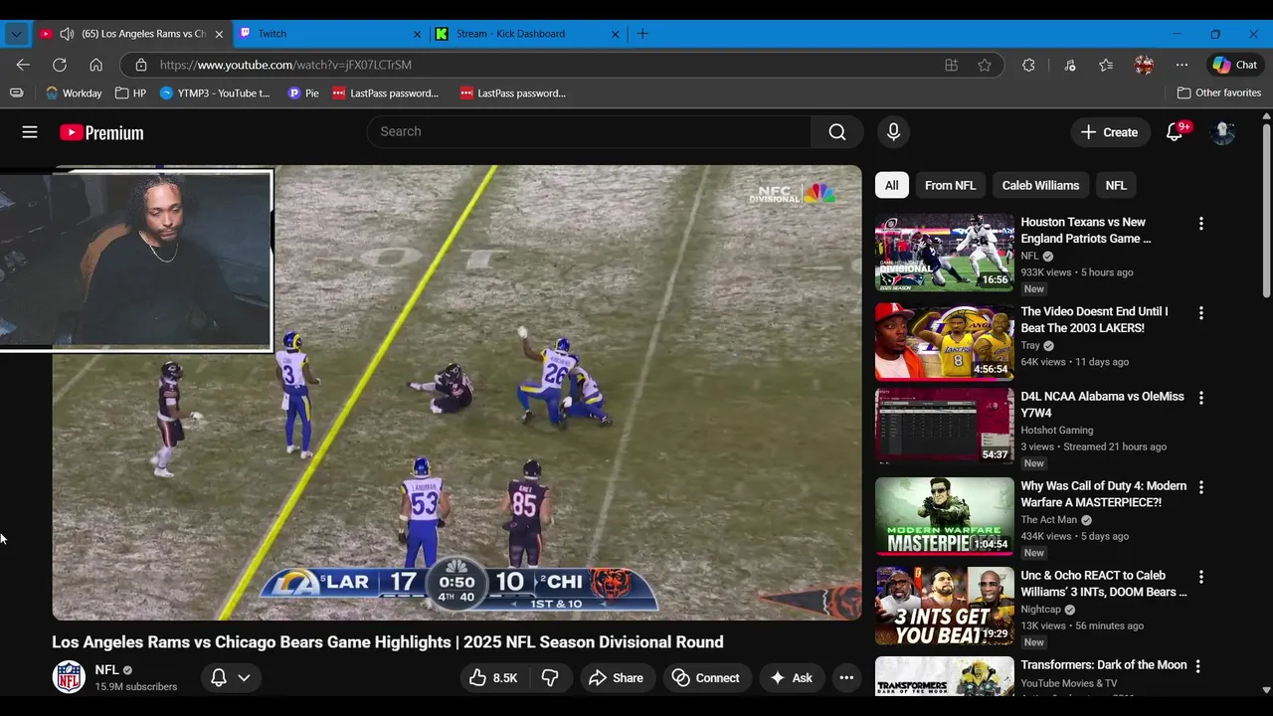Open more actions ellipsis under video
Image resolution: width=1273 pixels, height=716 pixels.
(846, 678)
